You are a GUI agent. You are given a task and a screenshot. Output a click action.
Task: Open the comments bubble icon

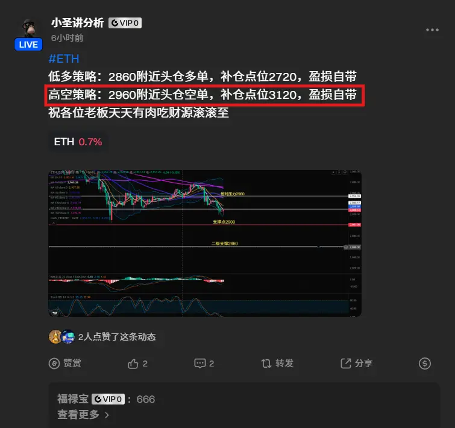[x=199, y=363]
